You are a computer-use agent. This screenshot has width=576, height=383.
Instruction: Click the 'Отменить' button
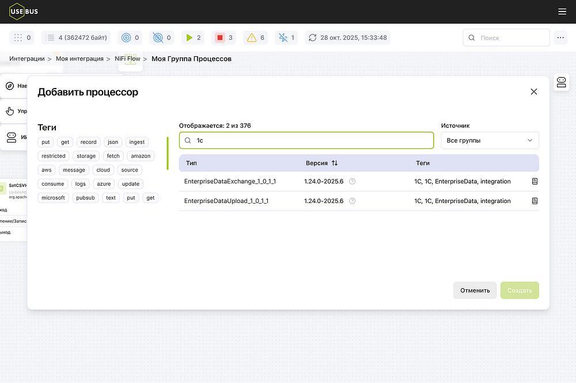pyautogui.click(x=475, y=290)
